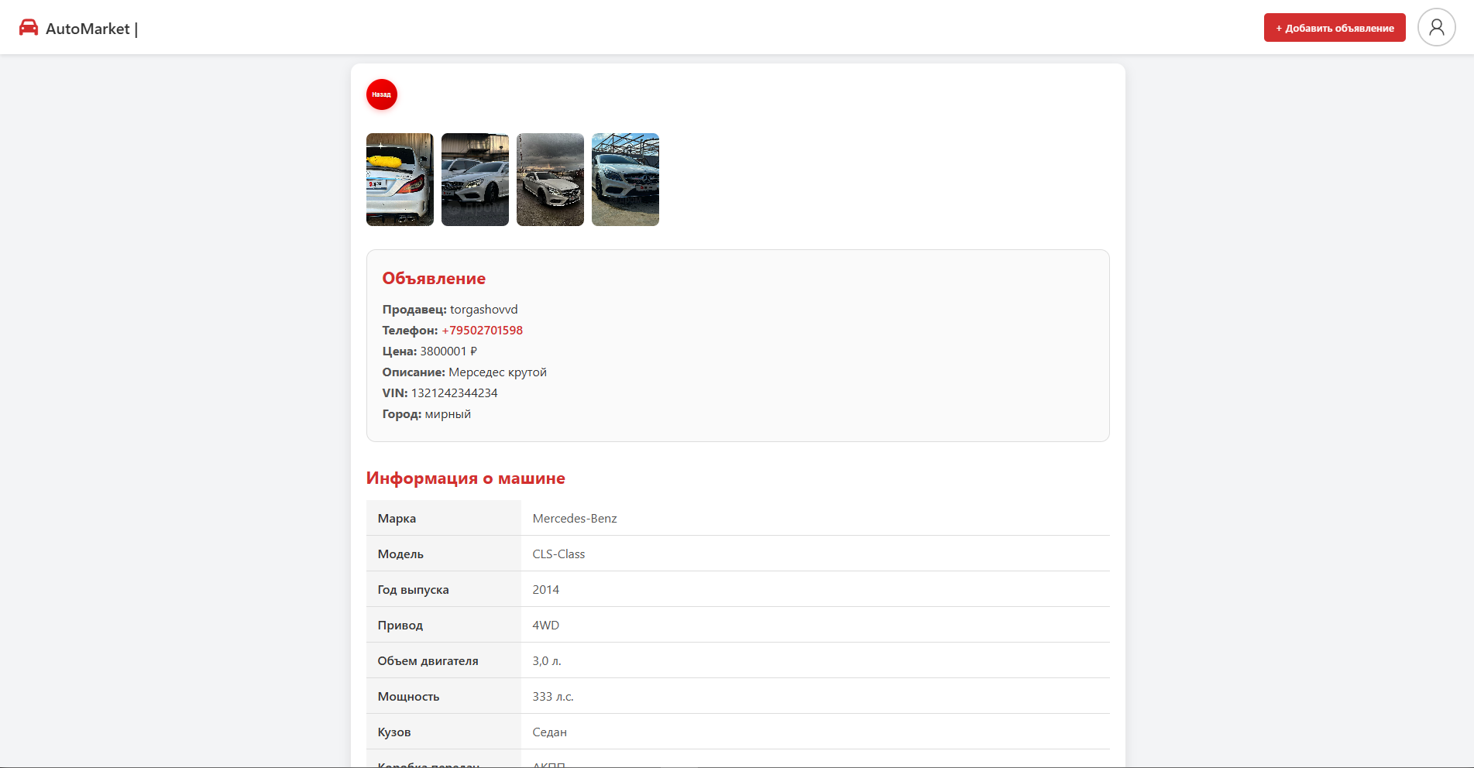
Task: Click the AutoMarket brand name
Action: [x=88, y=29]
